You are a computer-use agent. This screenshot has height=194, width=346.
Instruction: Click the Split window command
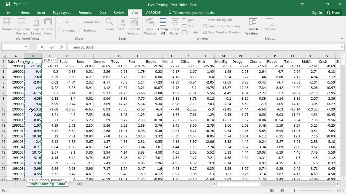(x=188, y=20)
